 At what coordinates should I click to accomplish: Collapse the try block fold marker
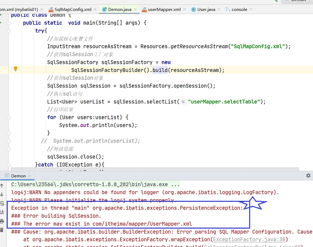point(8,31)
